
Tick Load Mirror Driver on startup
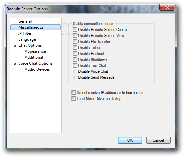(73, 99)
